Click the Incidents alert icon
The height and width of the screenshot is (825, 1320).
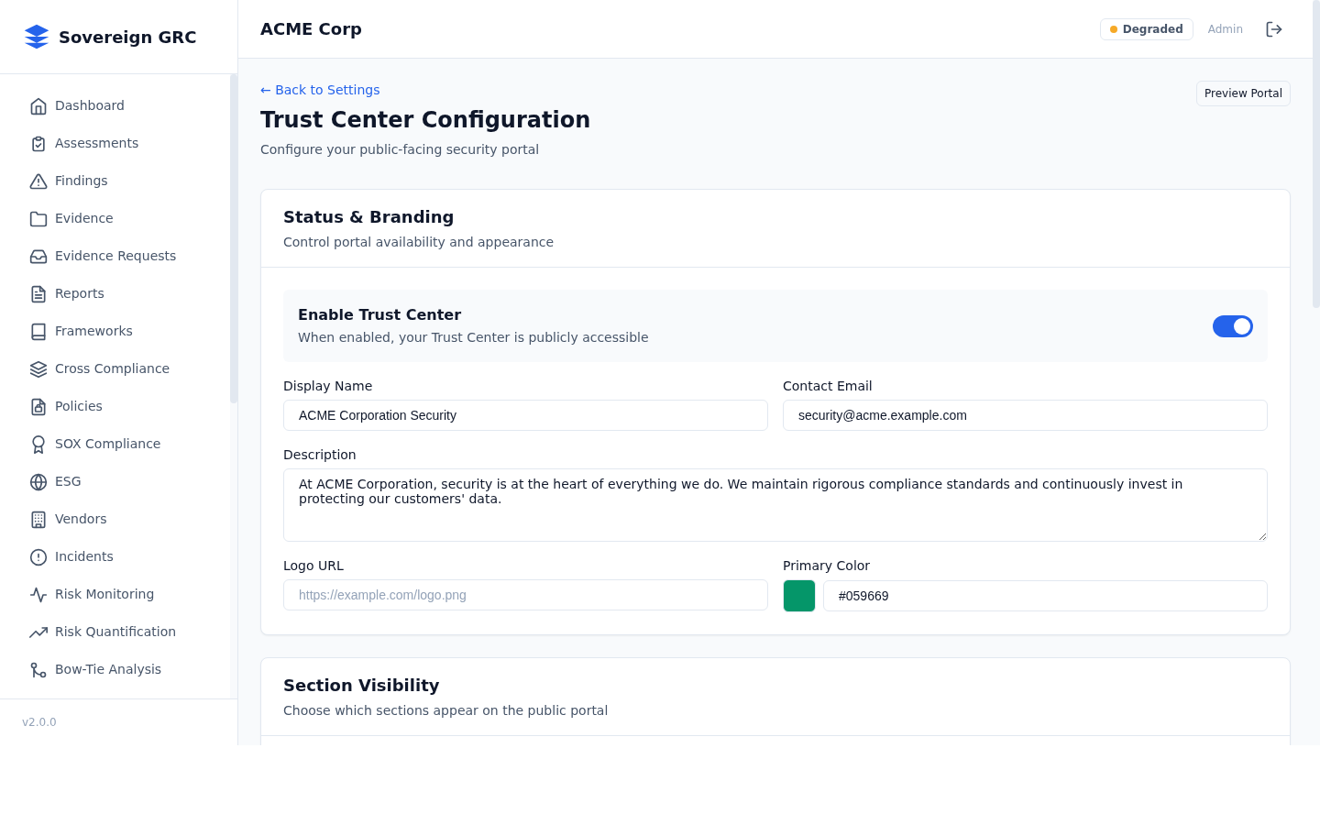38,556
